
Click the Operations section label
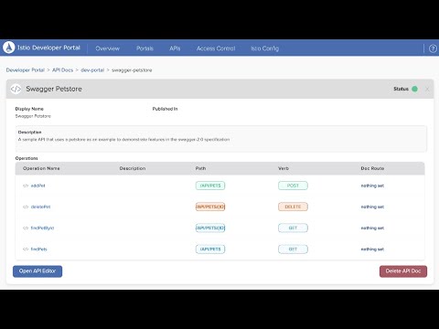point(27,158)
